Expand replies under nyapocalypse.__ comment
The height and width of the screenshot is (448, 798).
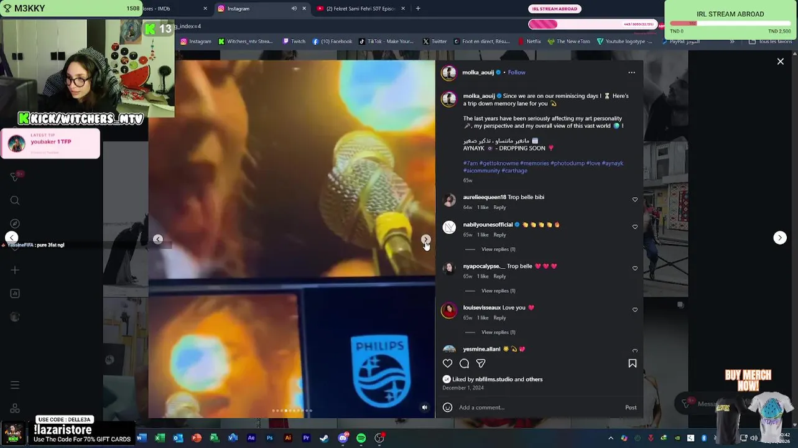click(x=498, y=291)
